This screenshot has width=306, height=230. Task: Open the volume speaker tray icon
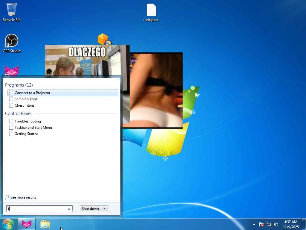point(276,224)
